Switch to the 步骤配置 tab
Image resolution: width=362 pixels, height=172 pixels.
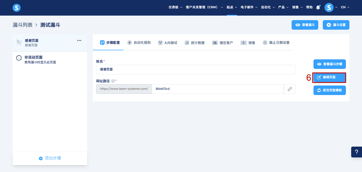(x=110, y=43)
